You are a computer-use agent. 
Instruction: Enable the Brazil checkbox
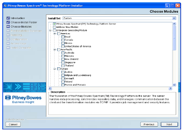coord(63,37)
